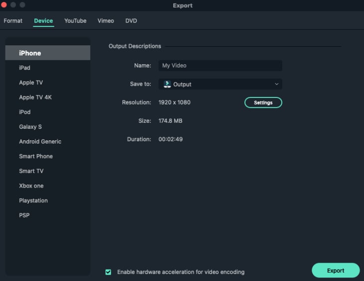Screen dimensions: 364x281
Task: Pick Android Generic from the list
Action: (x=40, y=142)
